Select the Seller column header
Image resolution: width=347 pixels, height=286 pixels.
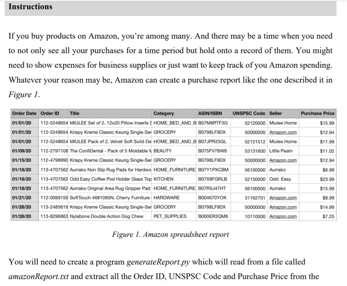click(276, 113)
